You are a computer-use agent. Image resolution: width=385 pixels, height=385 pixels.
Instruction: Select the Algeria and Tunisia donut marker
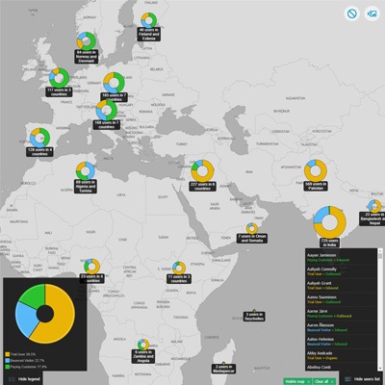point(86,170)
